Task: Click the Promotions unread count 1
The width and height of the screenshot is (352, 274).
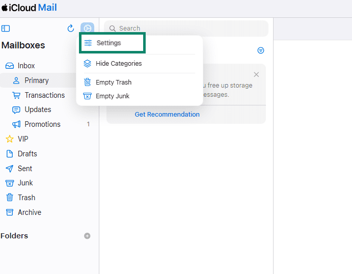Action: [x=88, y=124]
